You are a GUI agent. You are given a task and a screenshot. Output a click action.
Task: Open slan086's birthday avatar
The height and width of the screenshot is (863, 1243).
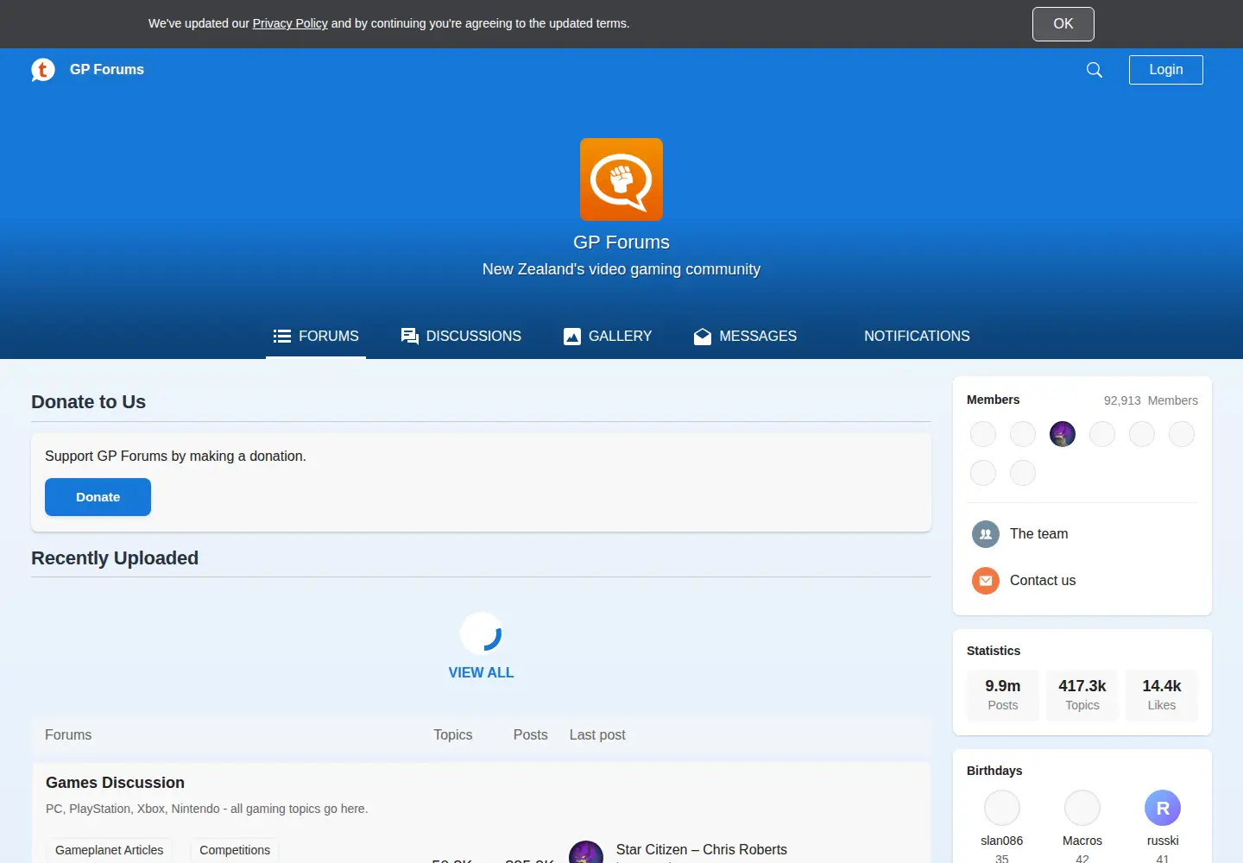(x=1002, y=809)
